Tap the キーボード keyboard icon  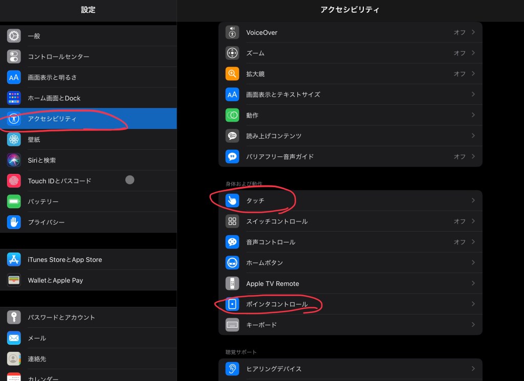click(232, 325)
